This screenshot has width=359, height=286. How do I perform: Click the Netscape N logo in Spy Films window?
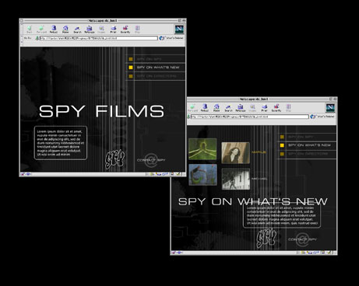tap(179, 30)
